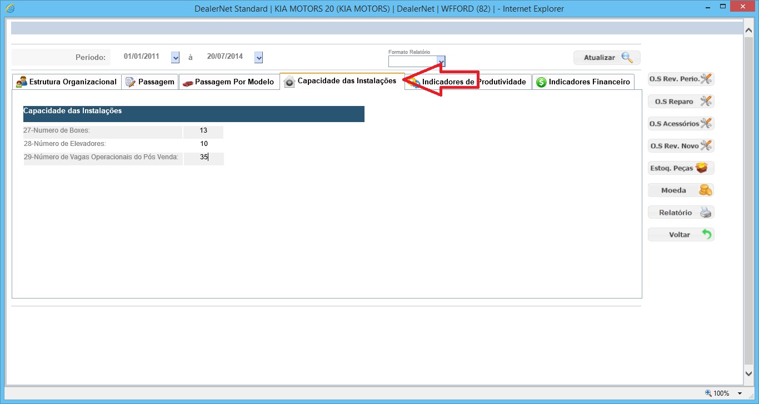Click the magnifier icon on Atualizar
Image resolution: width=759 pixels, height=404 pixels.
click(627, 57)
